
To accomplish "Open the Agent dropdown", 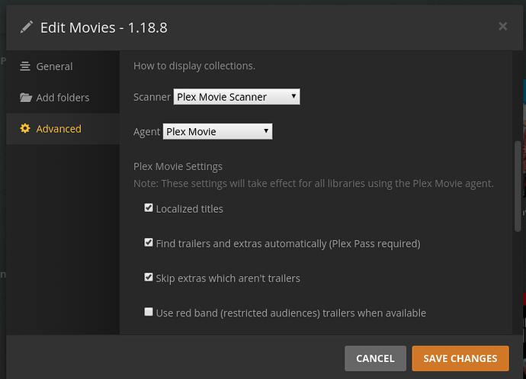I will click(217, 132).
